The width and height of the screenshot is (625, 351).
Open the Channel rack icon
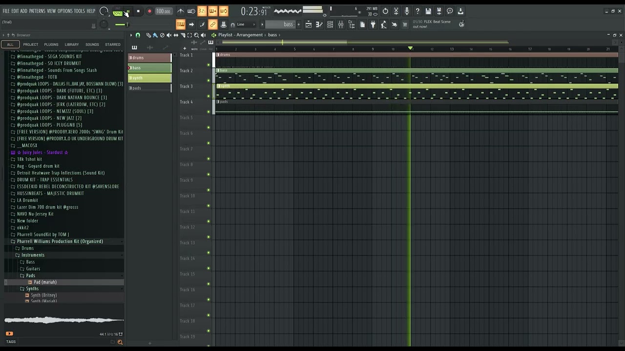[x=330, y=24]
